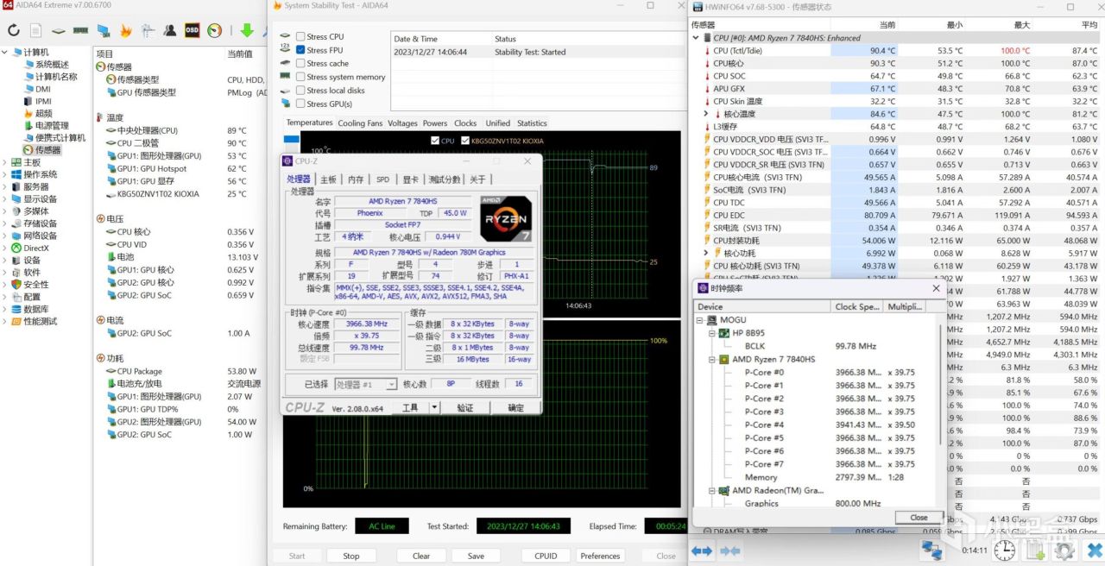Open 显卡 tab in CPU-Z

click(410, 179)
